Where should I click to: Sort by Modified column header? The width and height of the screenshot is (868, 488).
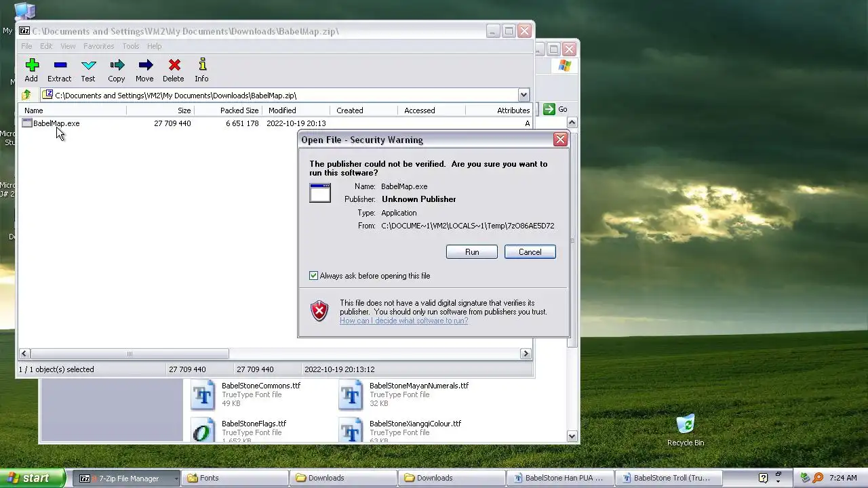[x=297, y=110]
